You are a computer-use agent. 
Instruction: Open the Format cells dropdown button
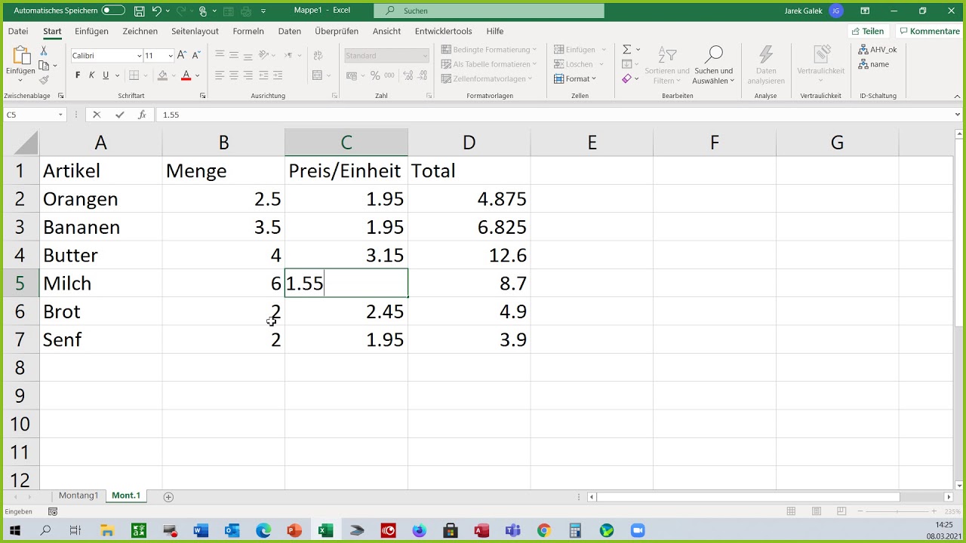[x=575, y=78]
